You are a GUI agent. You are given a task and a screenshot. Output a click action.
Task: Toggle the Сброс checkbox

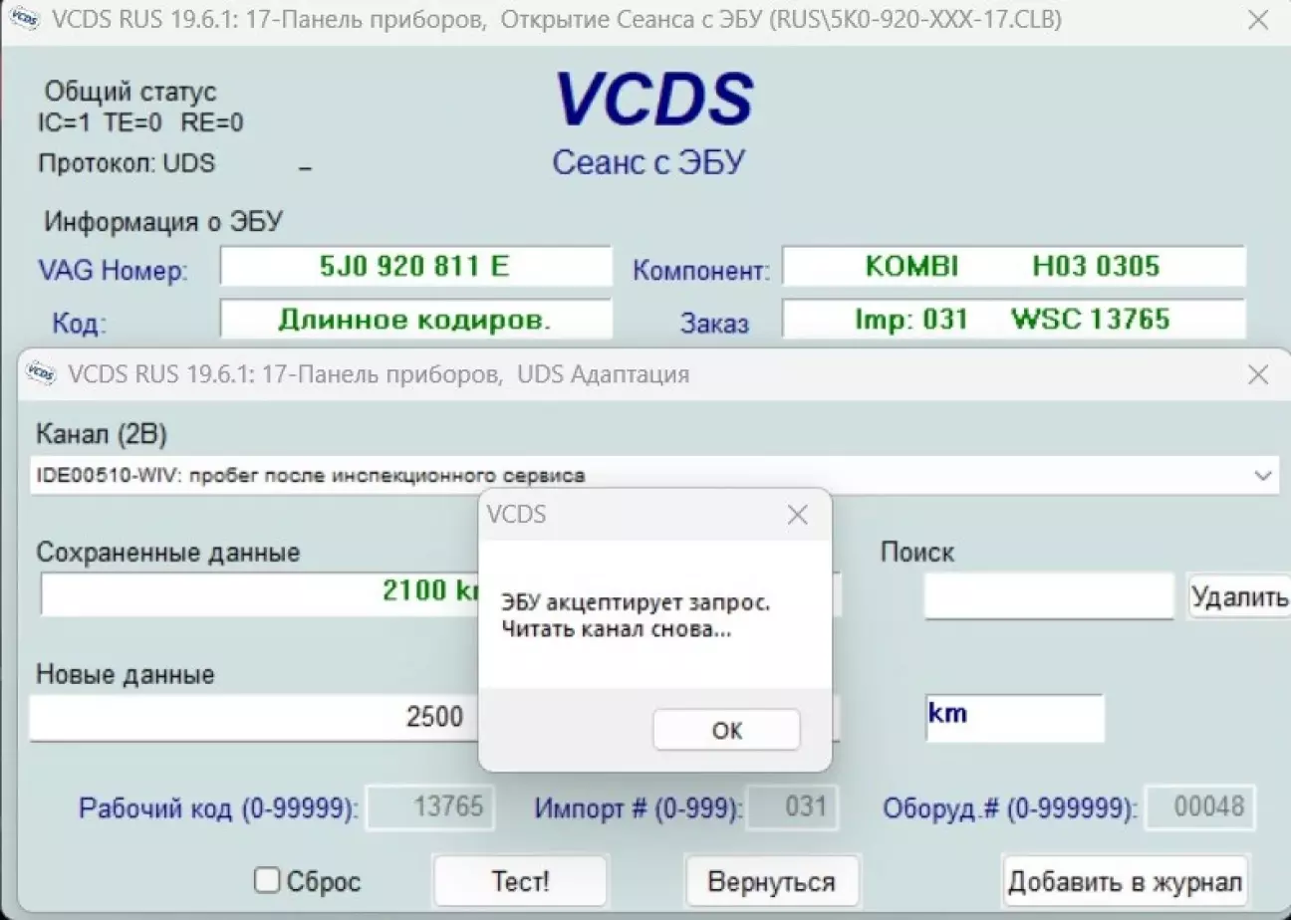pos(267,880)
